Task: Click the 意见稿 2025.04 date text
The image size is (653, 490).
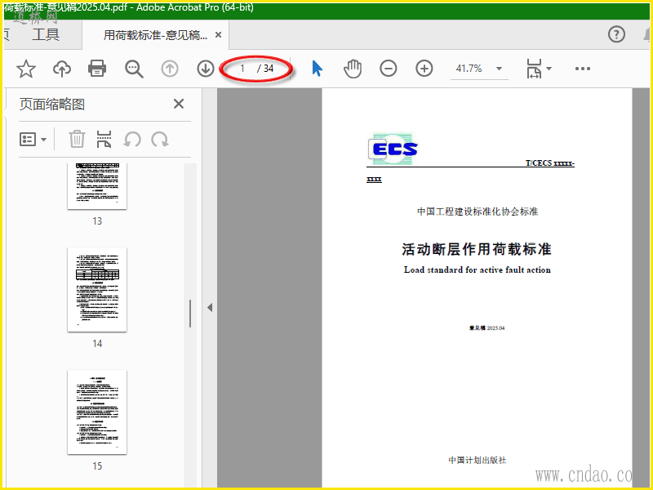Action: 486,328
